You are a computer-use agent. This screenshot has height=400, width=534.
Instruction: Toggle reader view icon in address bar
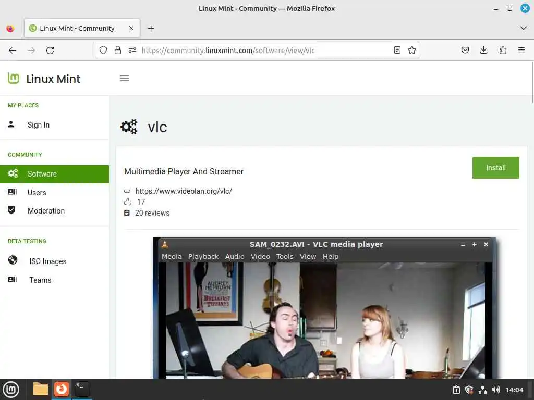pyautogui.click(x=397, y=51)
